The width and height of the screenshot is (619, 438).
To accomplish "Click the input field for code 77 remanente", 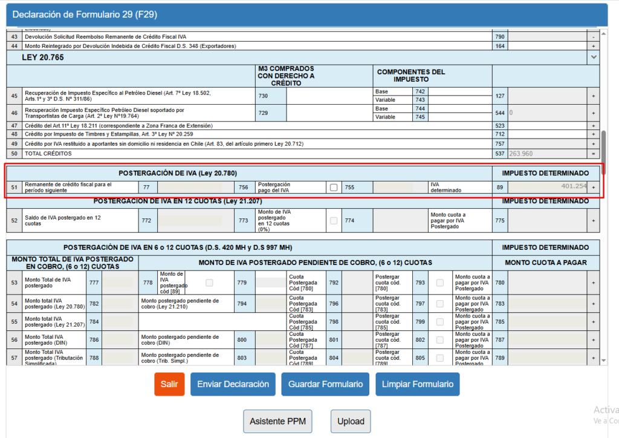I will click(x=190, y=187).
